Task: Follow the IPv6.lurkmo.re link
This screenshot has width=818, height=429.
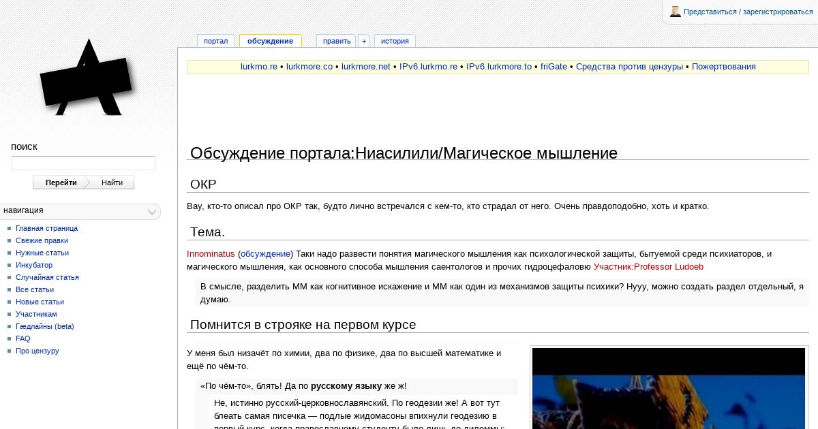Action: [x=428, y=67]
